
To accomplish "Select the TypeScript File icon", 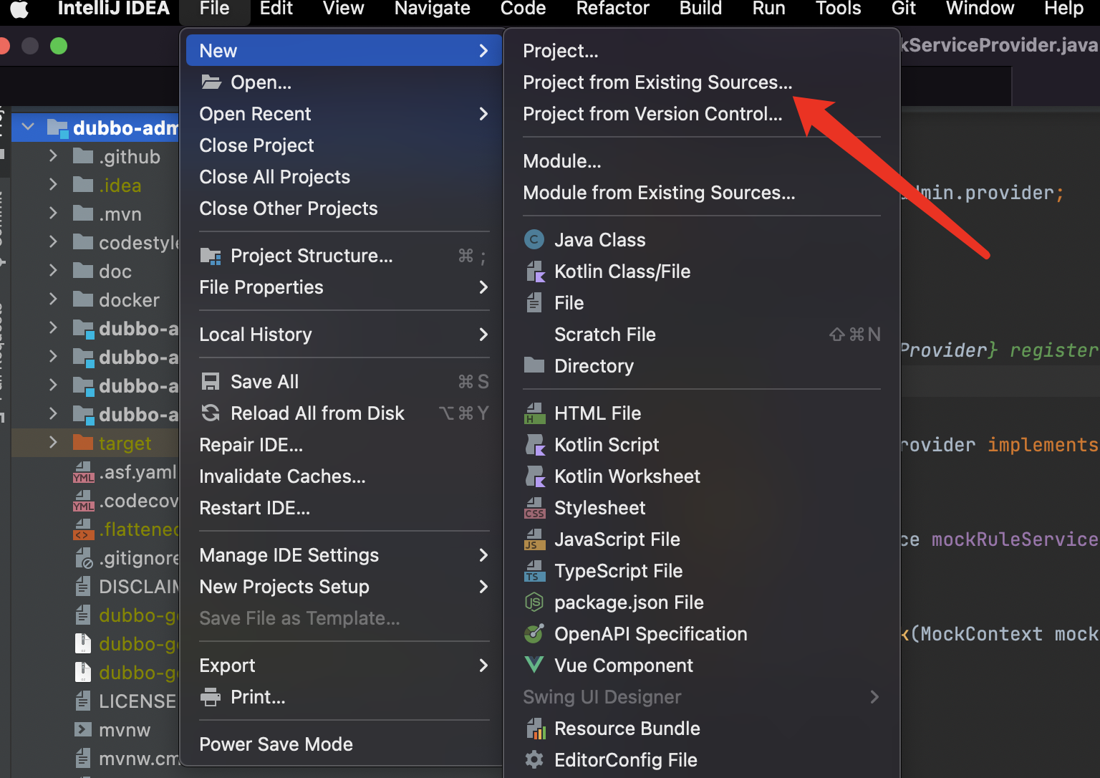I will coord(534,571).
